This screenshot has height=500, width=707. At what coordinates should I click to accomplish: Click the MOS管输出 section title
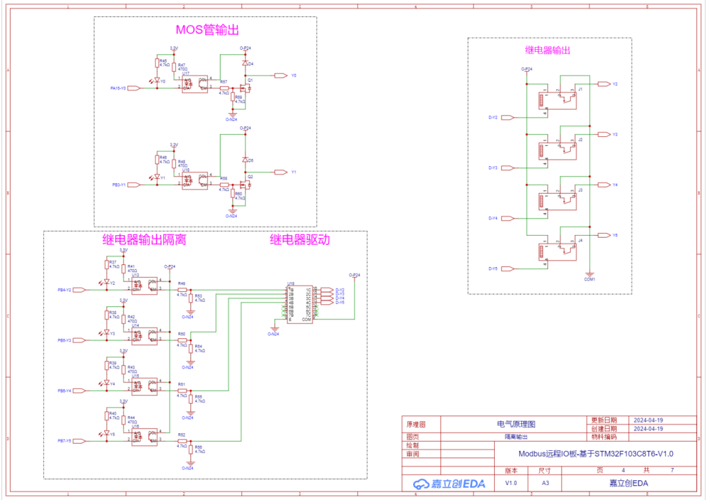(207, 29)
